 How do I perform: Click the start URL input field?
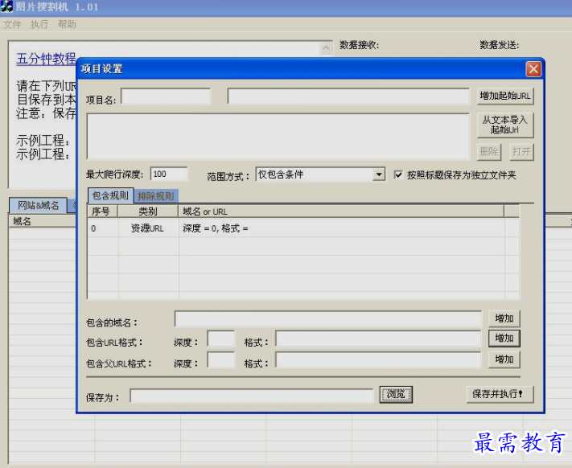pyautogui.click(x=348, y=96)
